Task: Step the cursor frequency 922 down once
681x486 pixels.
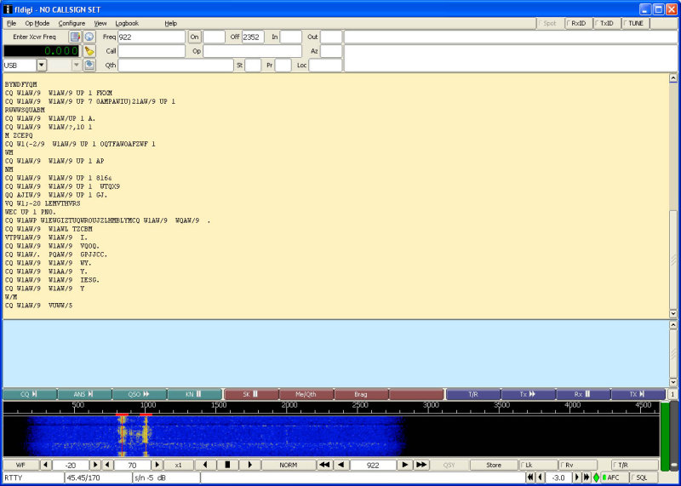Action: pos(341,466)
